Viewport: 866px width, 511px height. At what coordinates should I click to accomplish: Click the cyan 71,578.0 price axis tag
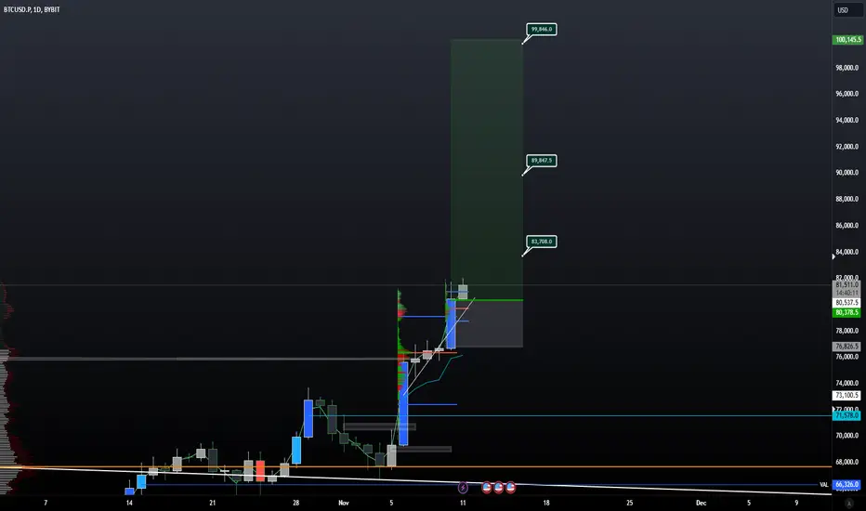coord(846,415)
